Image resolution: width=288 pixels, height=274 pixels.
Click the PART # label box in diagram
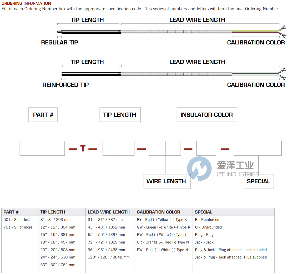pos(43,115)
